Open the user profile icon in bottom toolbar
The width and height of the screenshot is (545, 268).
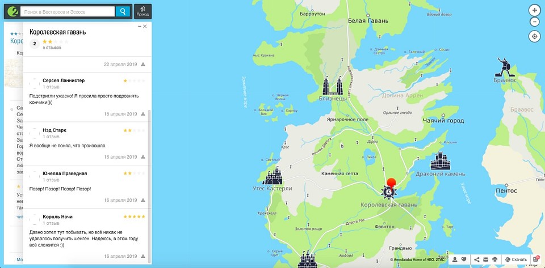[455, 260]
